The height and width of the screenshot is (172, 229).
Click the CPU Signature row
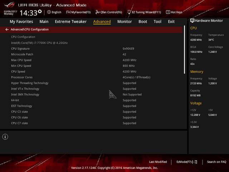pyautogui.click(x=91, y=49)
